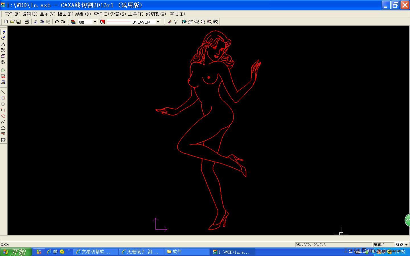Select the straight Line drawing tool
The height and width of the screenshot is (256, 410).
pos(3,92)
